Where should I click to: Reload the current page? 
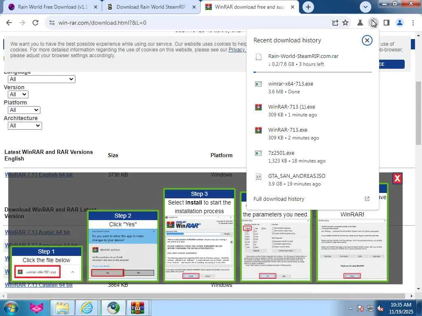(x=35, y=23)
